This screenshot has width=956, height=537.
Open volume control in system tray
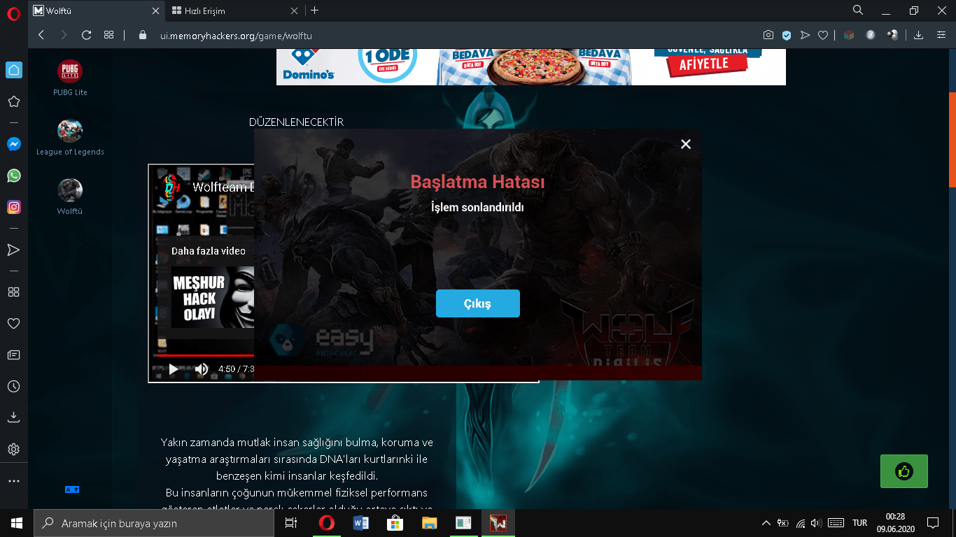coord(815,523)
